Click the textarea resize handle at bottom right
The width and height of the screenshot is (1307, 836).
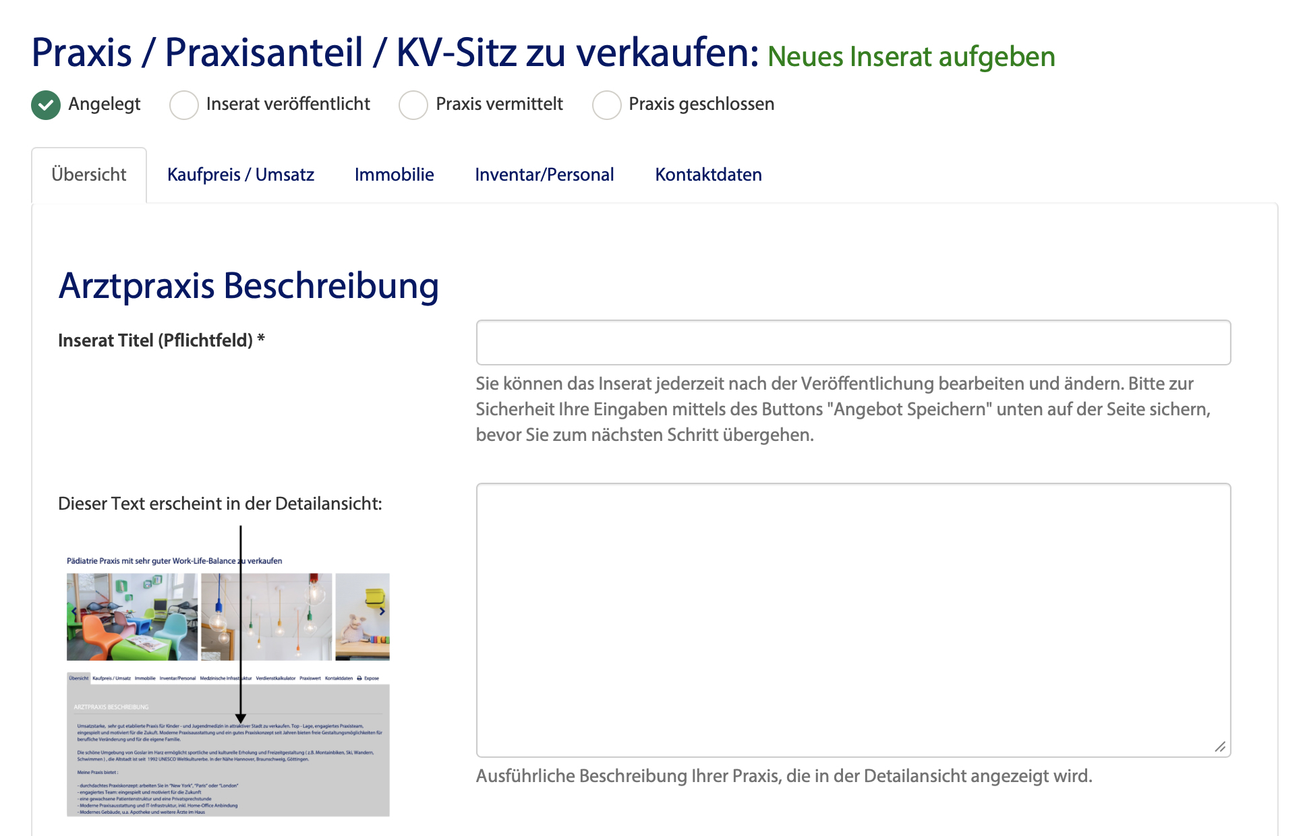tap(1221, 746)
